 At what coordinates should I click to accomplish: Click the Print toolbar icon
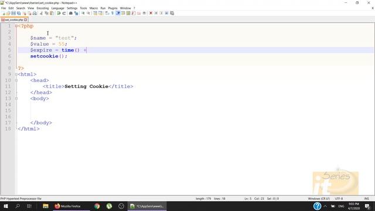click(35, 13)
